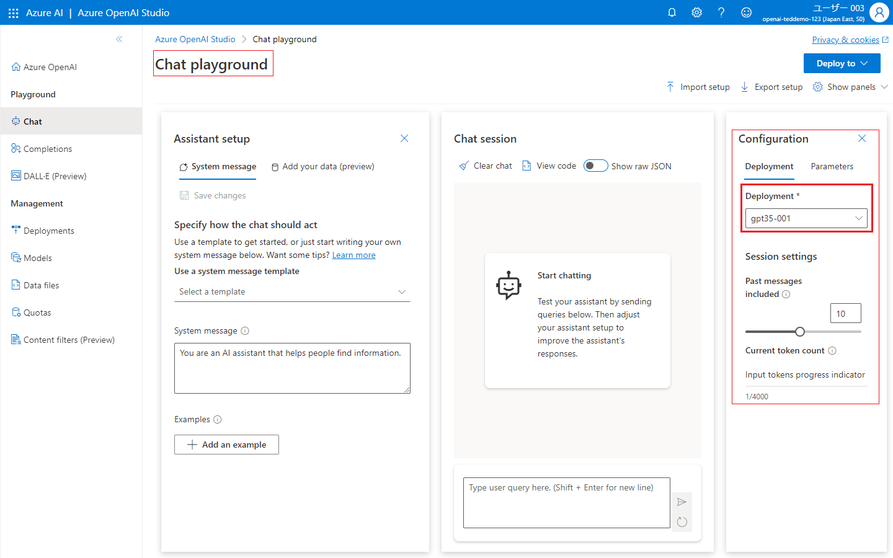893x558 pixels.
Task: Click the regenerate circular arrow icon
Action: tap(682, 521)
